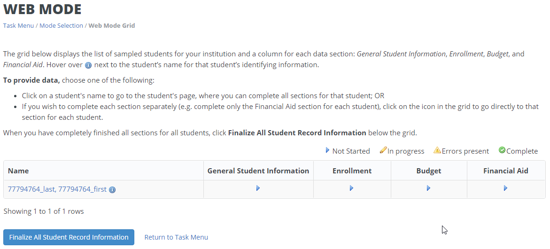Open the Financial Aid section icon for the student
The width and height of the screenshot is (550, 249).
click(x=505, y=188)
